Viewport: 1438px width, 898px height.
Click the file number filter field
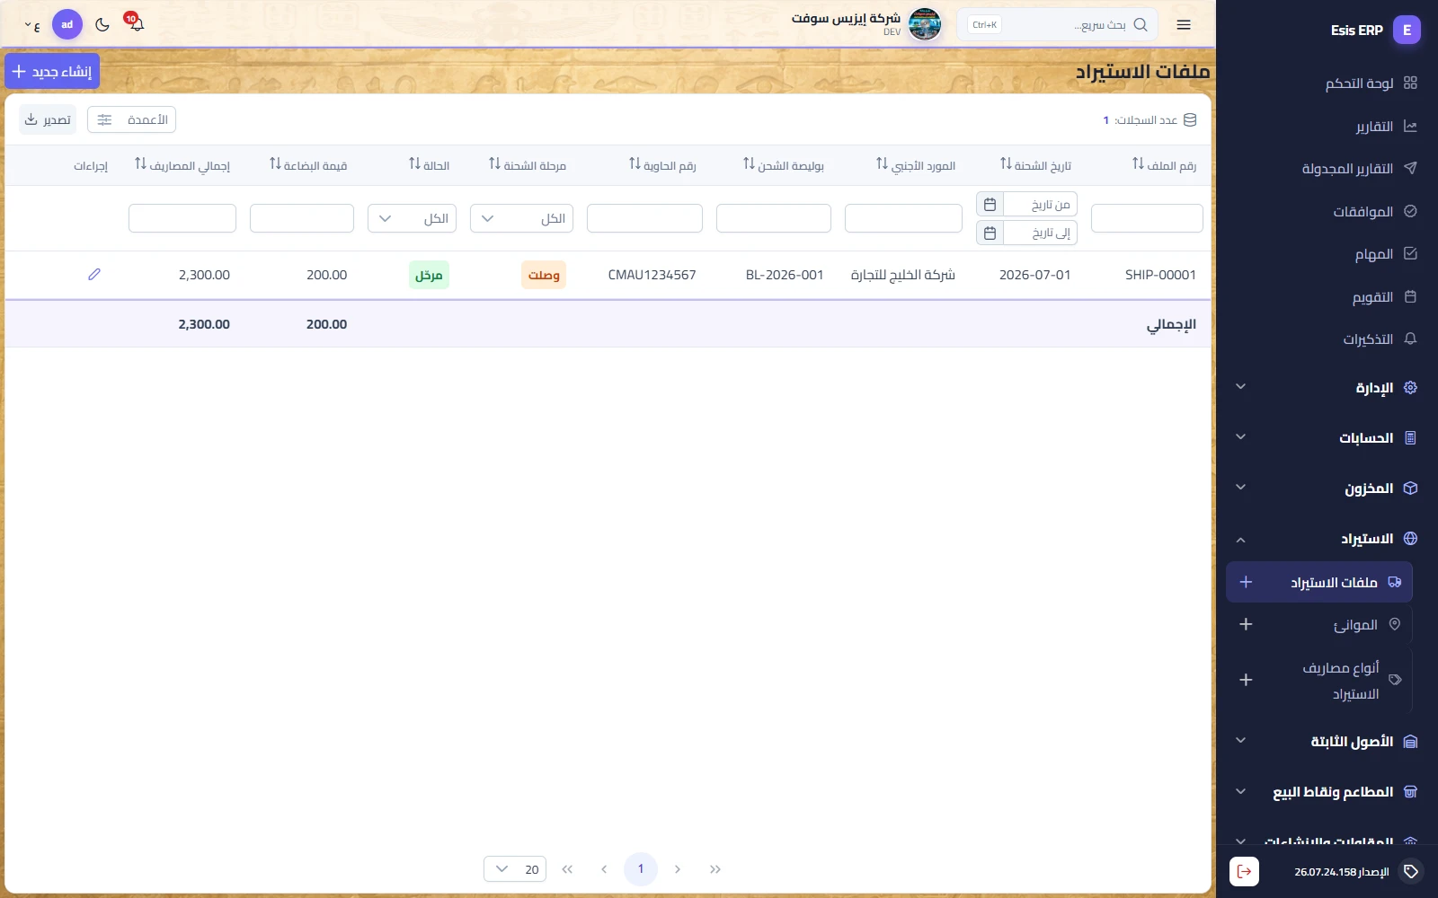[1147, 218]
